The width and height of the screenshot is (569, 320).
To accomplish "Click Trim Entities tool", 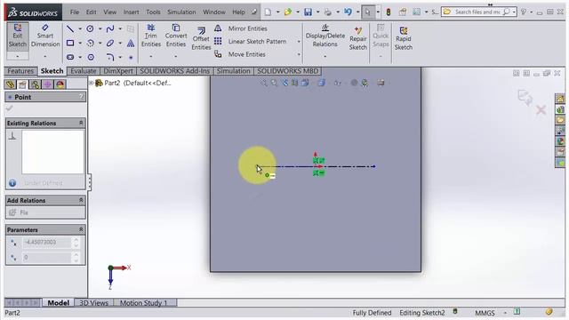I will (x=151, y=36).
